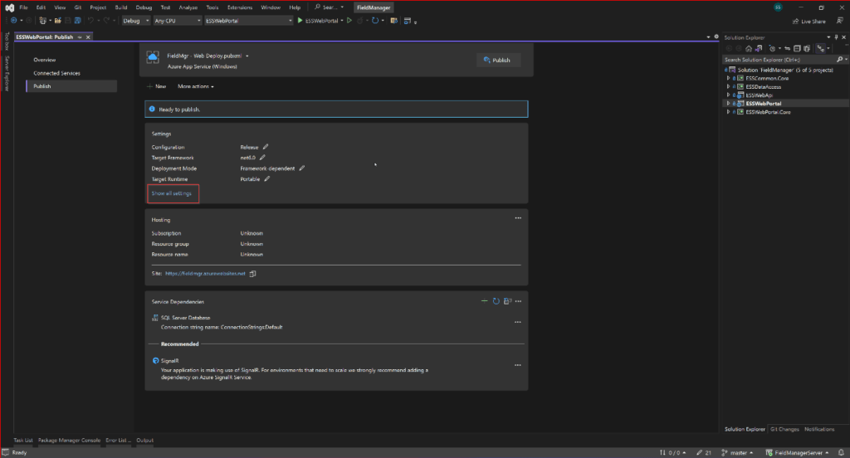850x458 pixels.
Task: Click Pending Changes Filter clock icon
Action: tap(773, 49)
